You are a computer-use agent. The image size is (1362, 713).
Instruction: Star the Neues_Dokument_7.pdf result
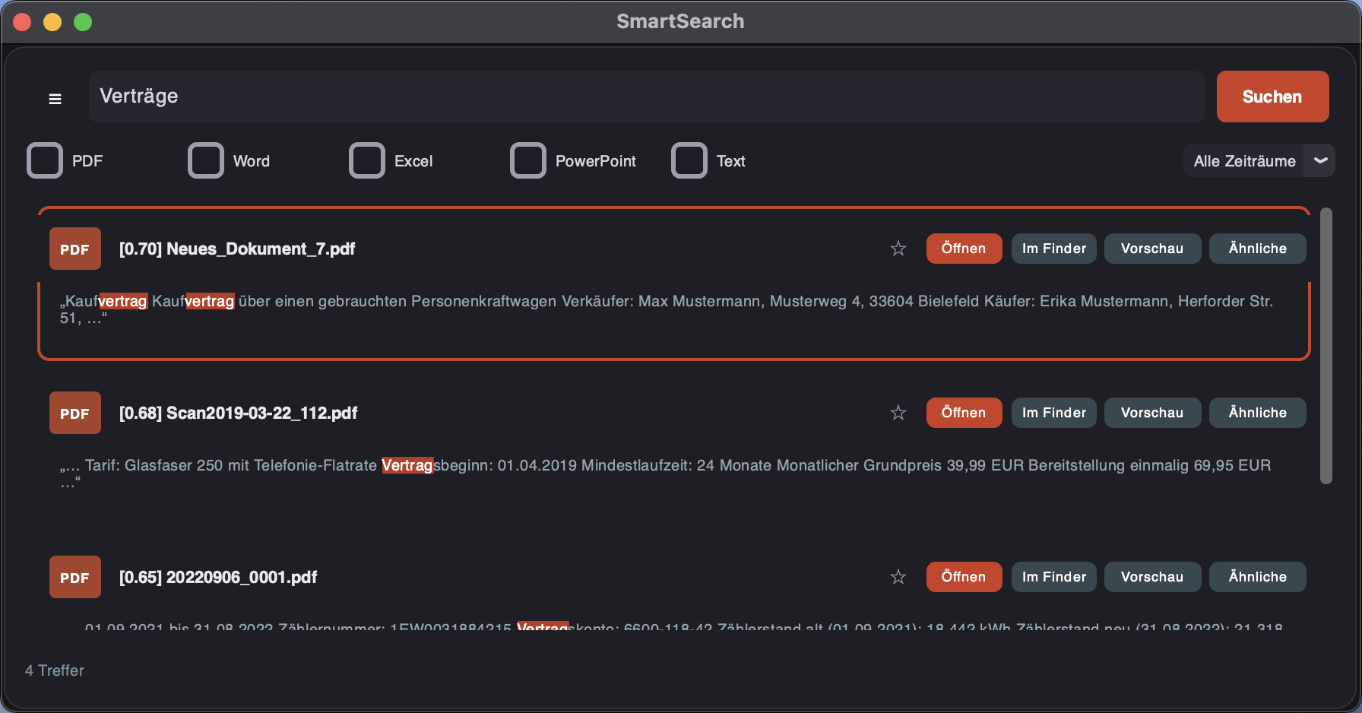coord(898,249)
